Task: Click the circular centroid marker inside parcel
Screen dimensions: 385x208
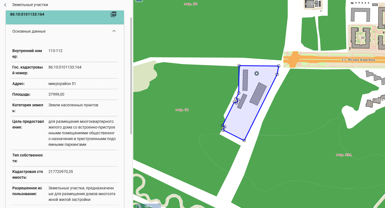Action: click(257, 73)
